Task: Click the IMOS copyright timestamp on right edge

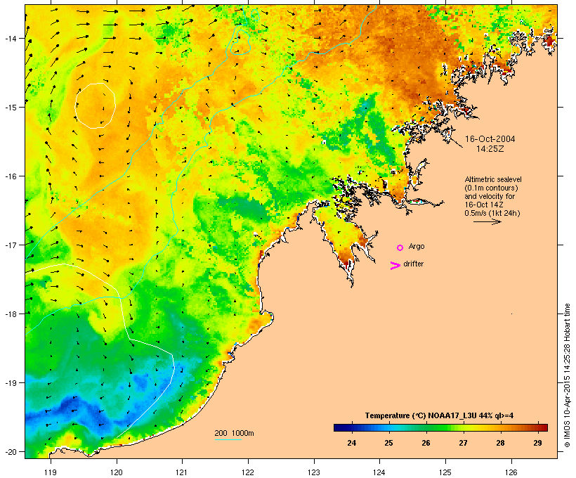Action: tap(567, 375)
